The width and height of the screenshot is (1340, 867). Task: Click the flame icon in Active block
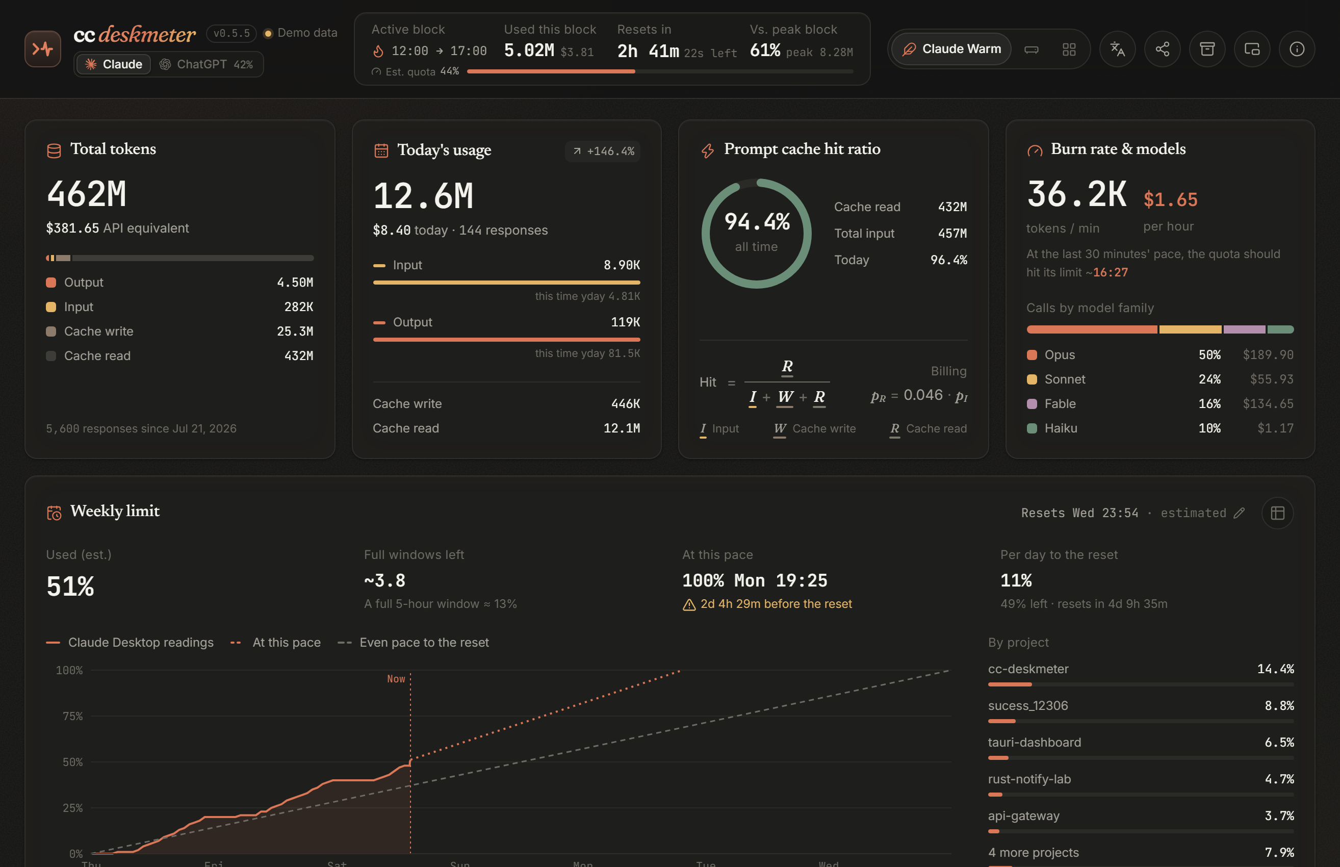378,51
